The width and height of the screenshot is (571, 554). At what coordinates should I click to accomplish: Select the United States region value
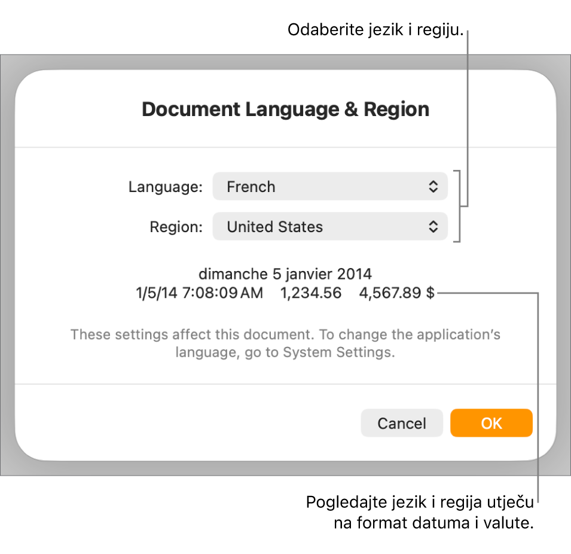coord(274,227)
